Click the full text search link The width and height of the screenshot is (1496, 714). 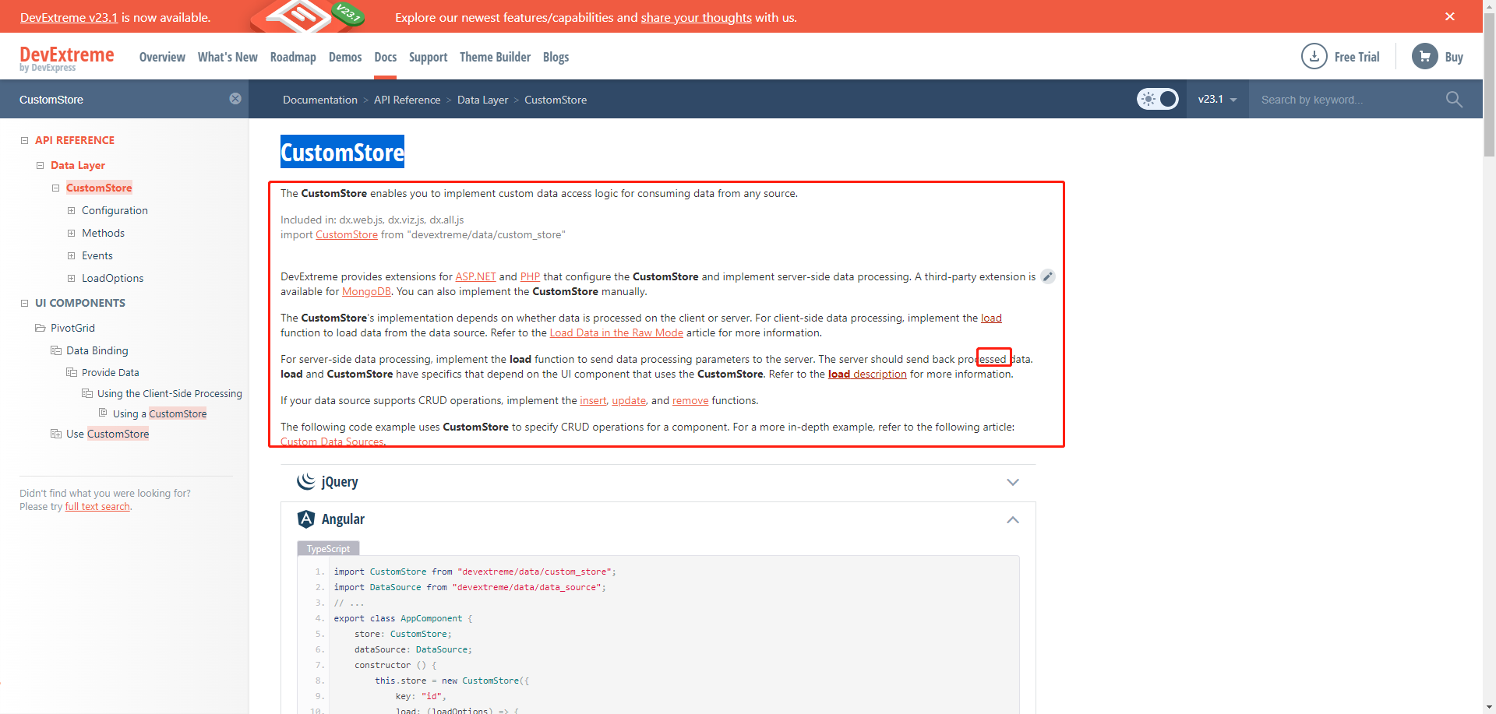coord(97,507)
